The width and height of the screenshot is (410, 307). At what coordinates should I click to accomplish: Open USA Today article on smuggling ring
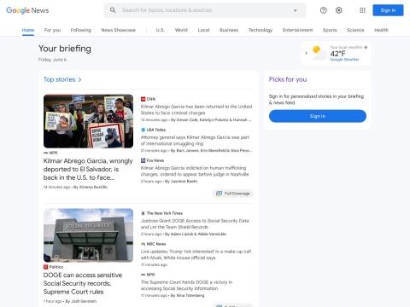click(195, 141)
